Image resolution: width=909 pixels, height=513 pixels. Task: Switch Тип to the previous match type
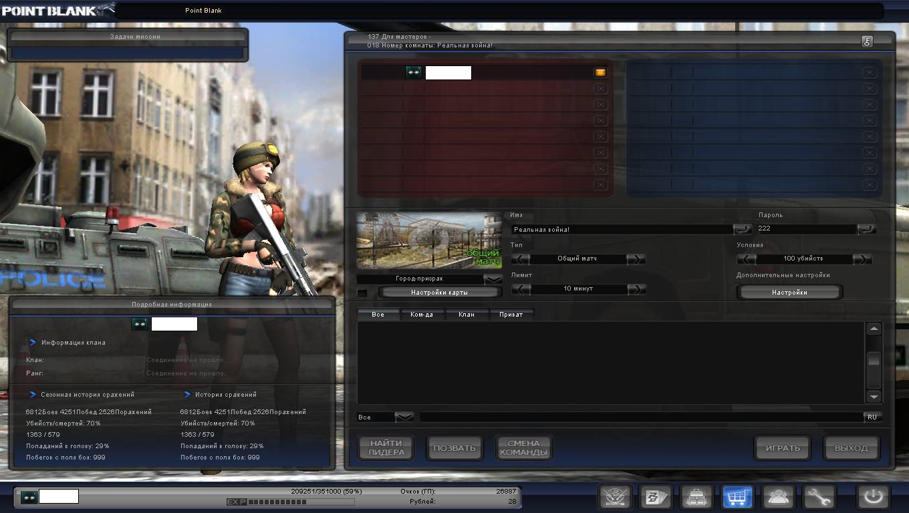pyautogui.click(x=521, y=259)
